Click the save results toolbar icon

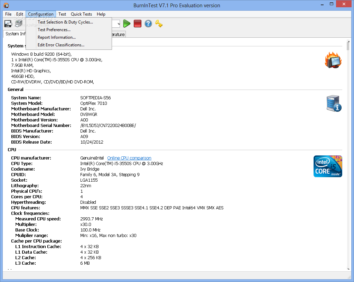8,24
